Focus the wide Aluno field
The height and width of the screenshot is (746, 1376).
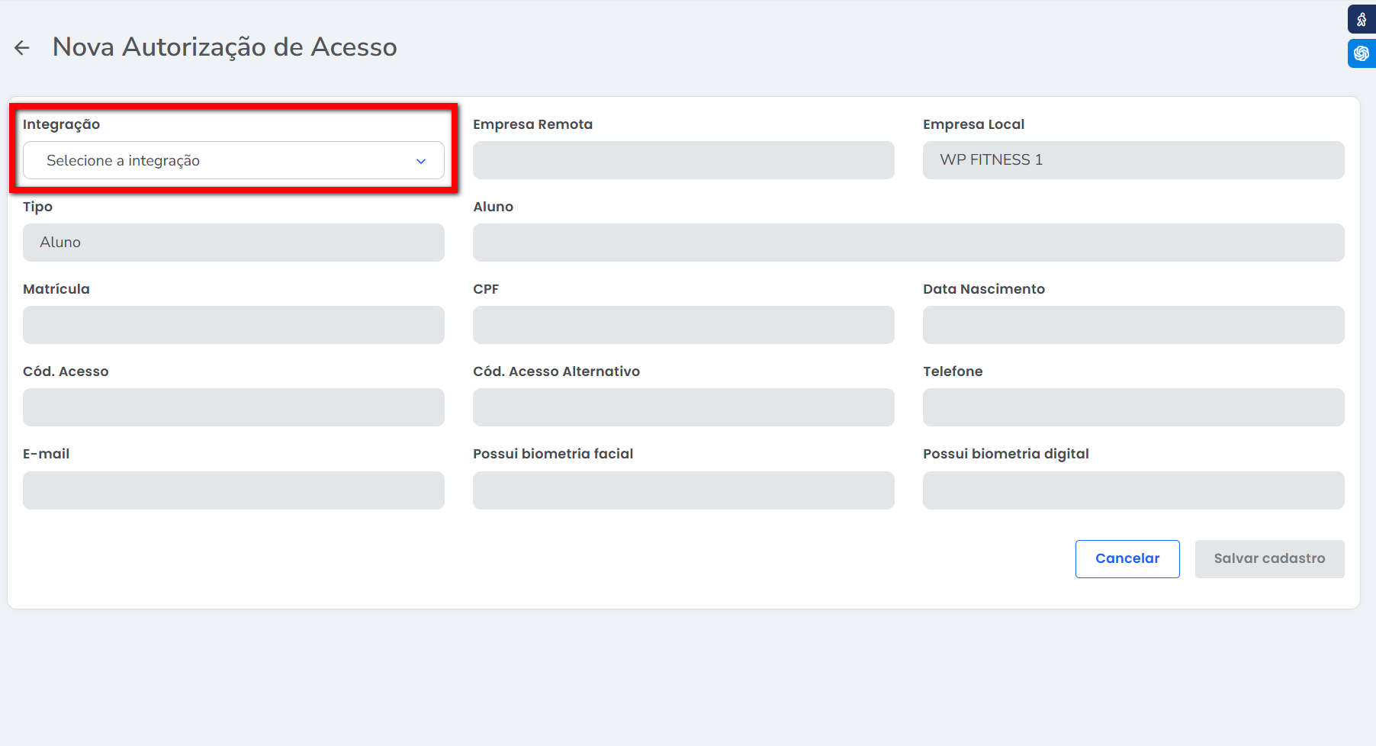(x=908, y=243)
